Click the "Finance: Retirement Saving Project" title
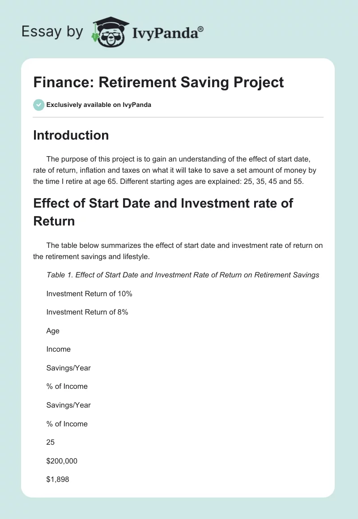 coord(158,82)
